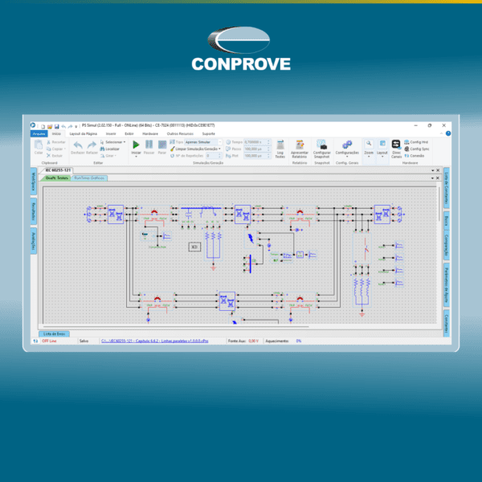This screenshot has width=482, height=482.
Task: Expand the Zoom dropdown
Action: (369, 157)
